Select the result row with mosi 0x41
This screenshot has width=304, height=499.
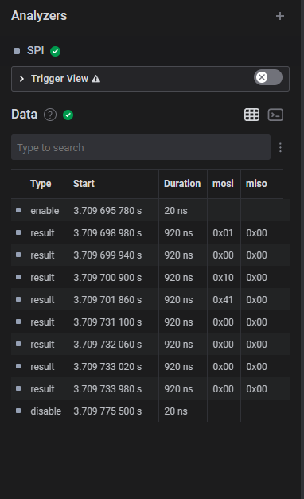[150, 299]
